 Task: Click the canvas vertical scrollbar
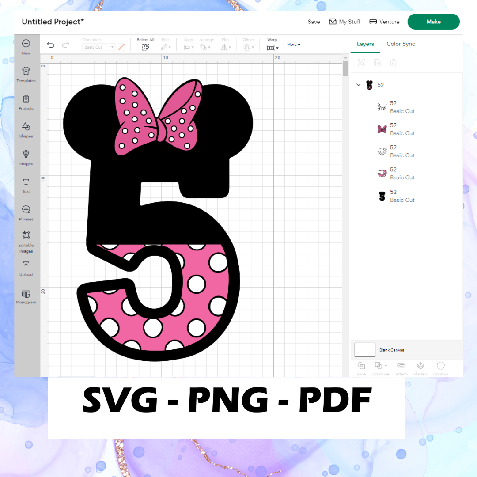pyautogui.click(x=345, y=68)
